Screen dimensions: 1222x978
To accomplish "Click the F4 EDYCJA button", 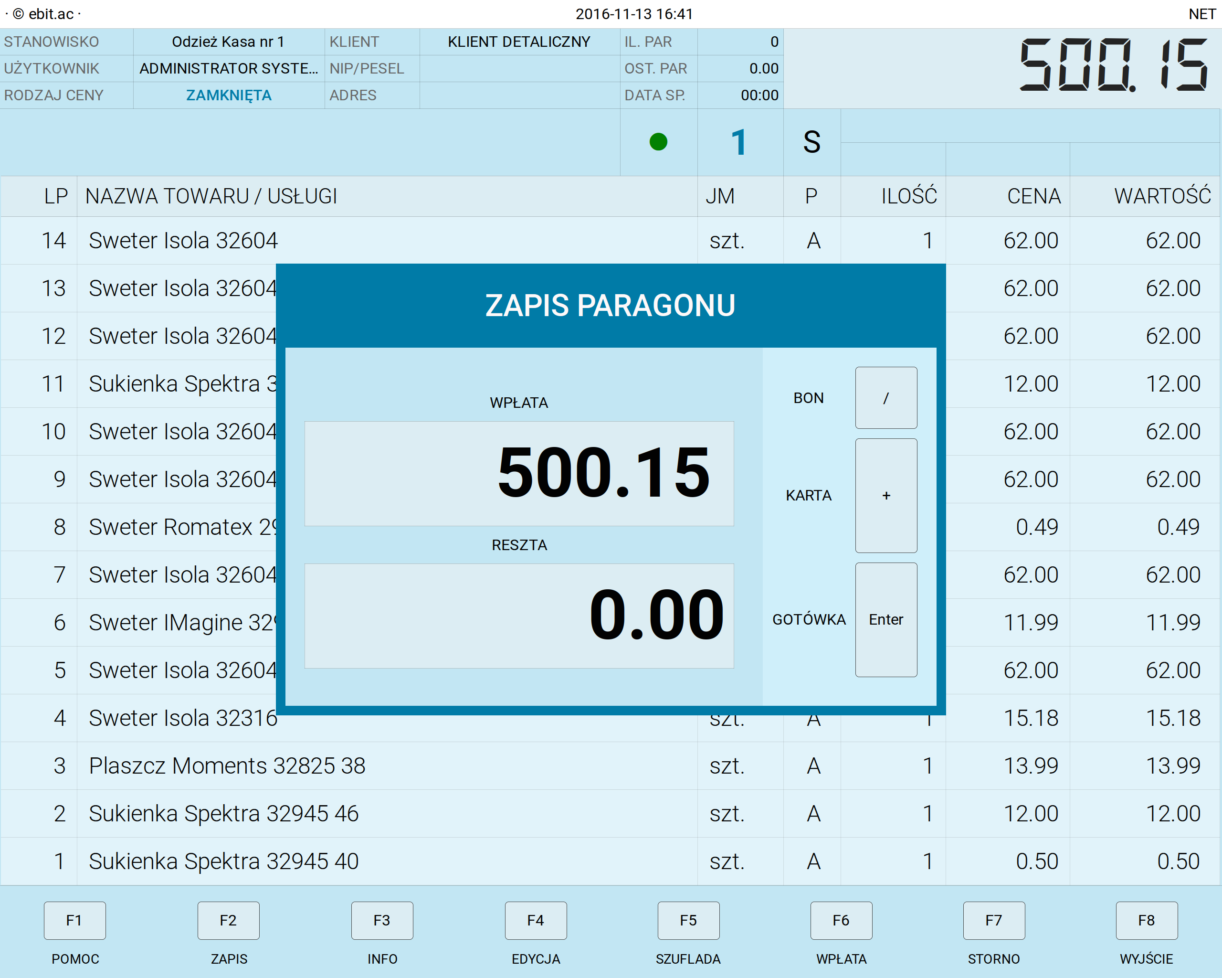I will click(x=536, y=920).
